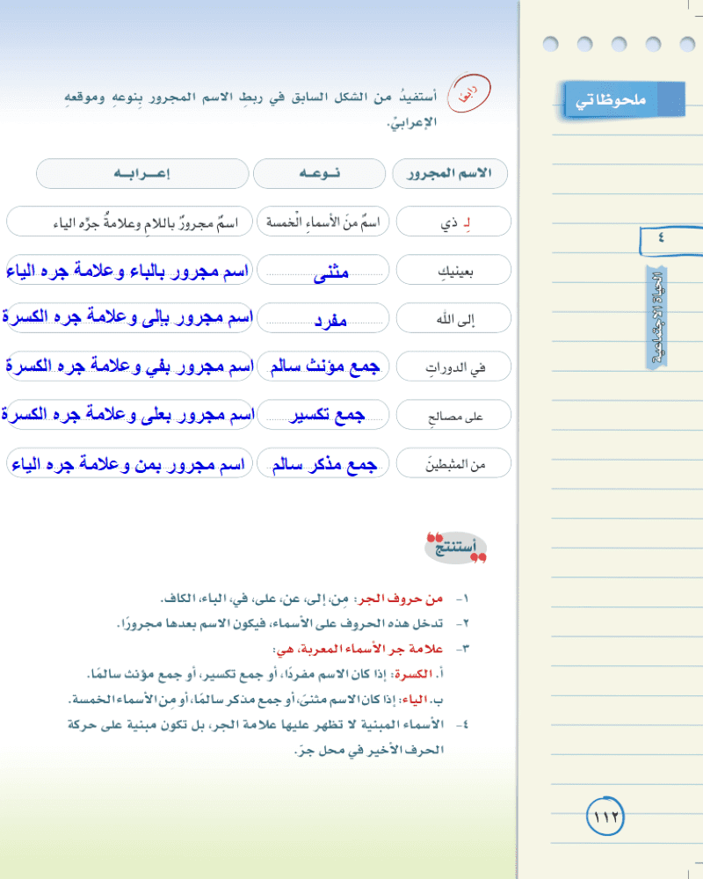Click the 'إلى الله' cell
703x879 pixels.
pyautogui.click(x=453, y=318)
